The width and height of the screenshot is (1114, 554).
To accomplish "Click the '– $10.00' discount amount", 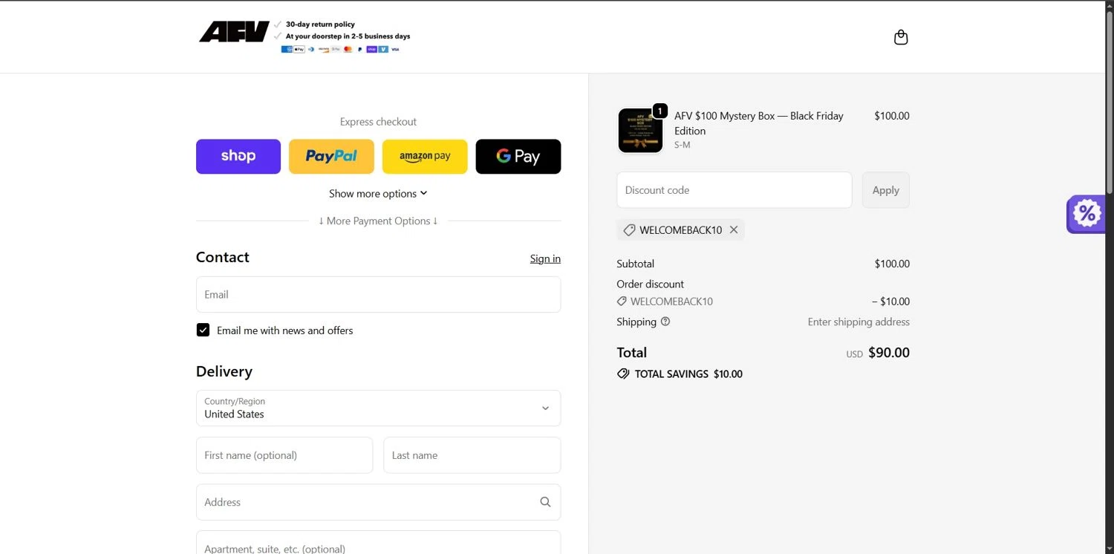I will pyautogui.click(x=890, y=302).
